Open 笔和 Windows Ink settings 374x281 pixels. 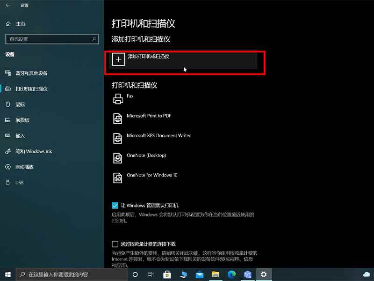pyautogui.click(x=33, y=152)
